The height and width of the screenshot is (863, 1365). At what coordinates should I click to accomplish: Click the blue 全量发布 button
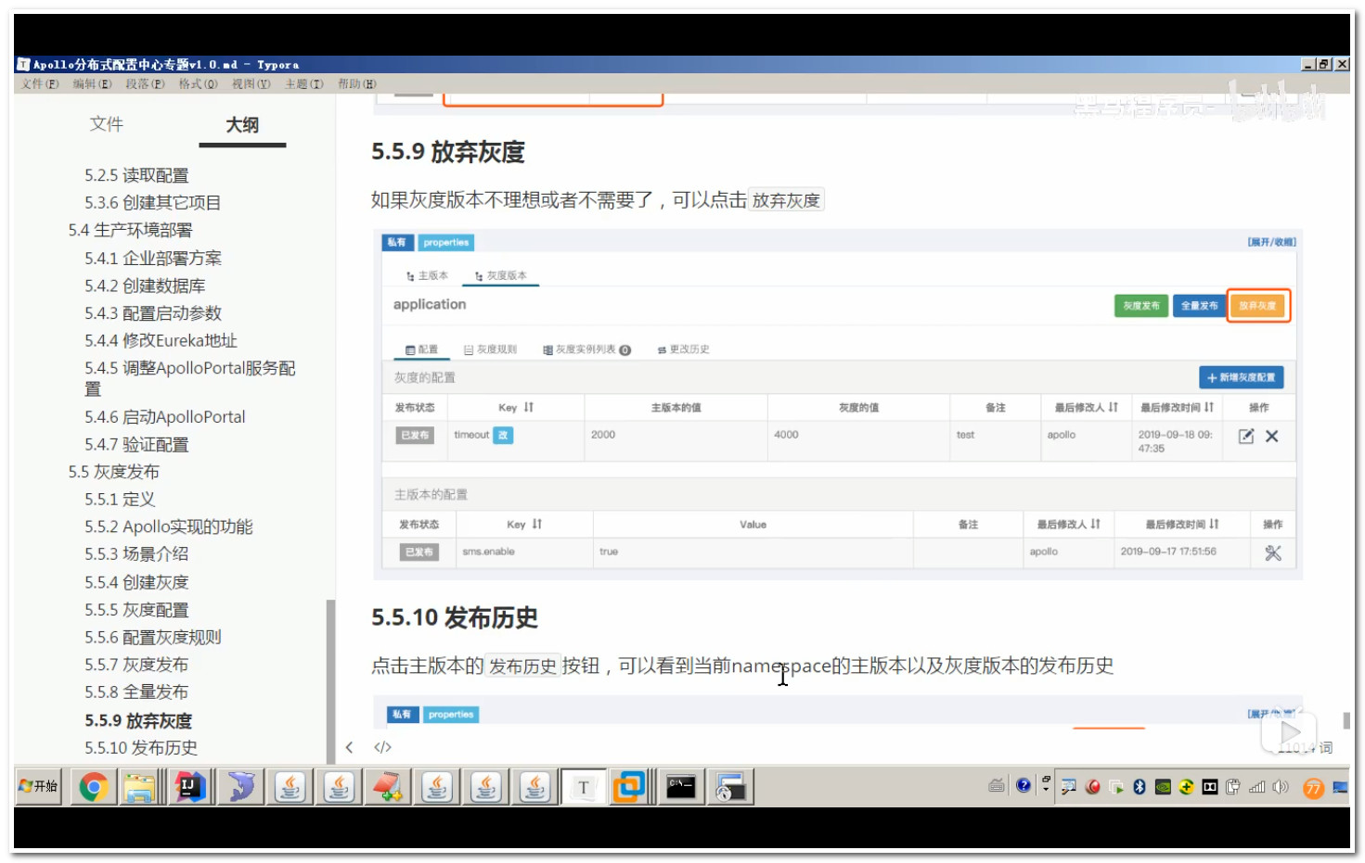pos(1199,306)
